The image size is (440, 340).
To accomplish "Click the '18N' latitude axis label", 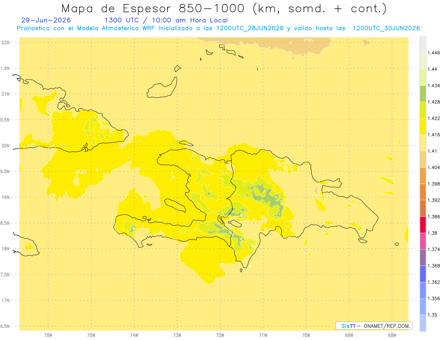I will click(x=5, y=249).
